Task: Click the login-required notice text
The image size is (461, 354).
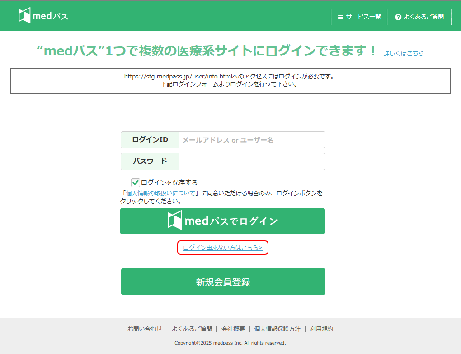Action: click(x=229, y=80)
